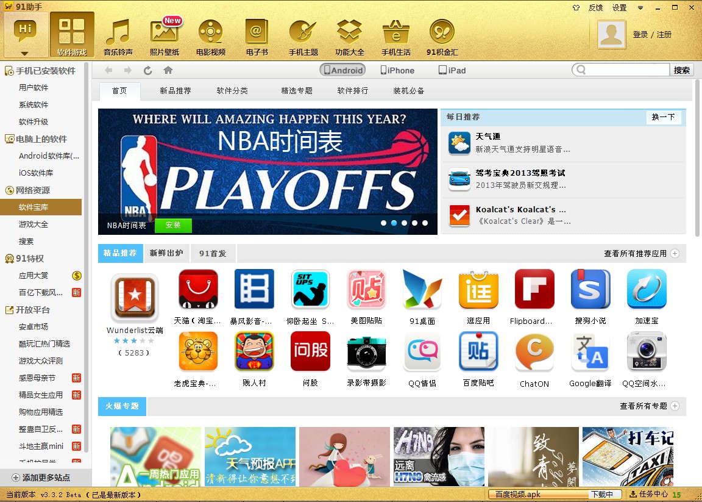Refresh the page with reload icon
This screenshot has width=702, height=502.
[147, 70]
